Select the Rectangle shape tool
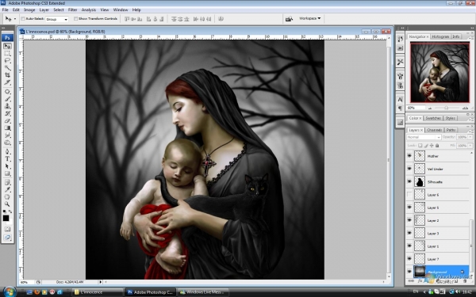476x297 pixels. [x=7, y=173]
